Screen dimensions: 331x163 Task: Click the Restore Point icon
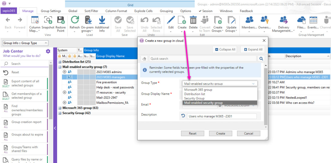[61, 20]
